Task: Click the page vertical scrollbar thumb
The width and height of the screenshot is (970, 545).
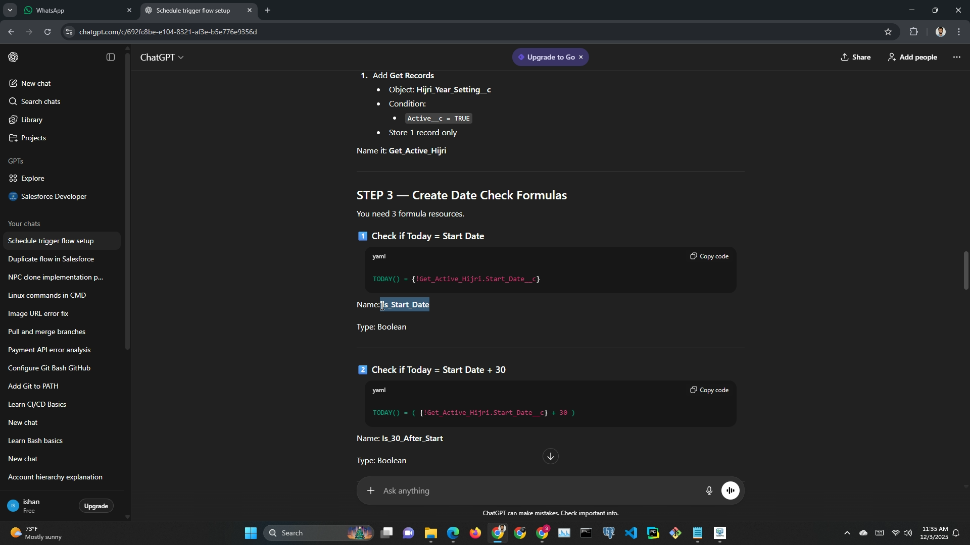Action: point(965,270)
